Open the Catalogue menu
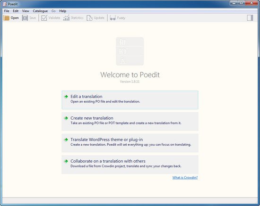Viewport: 260px width, 206px height. [40, 11]
